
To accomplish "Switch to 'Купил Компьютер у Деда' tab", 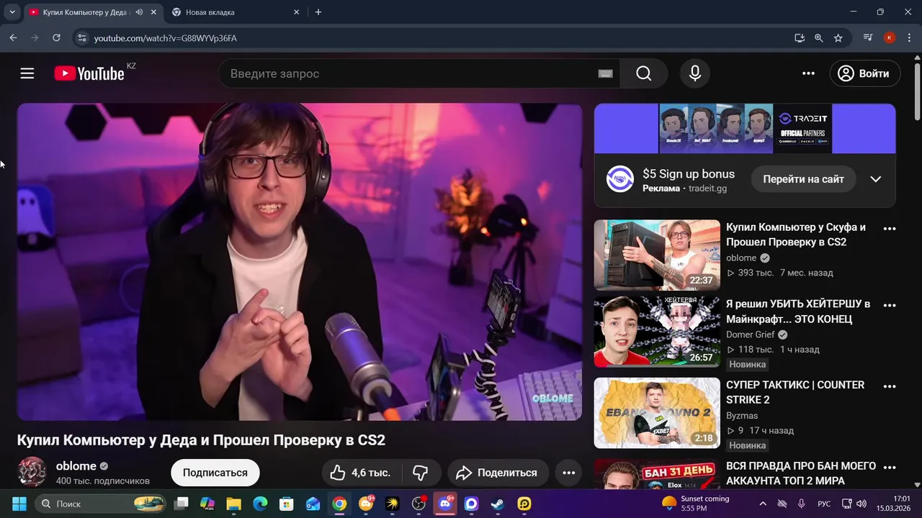I will (x=85, y=12).
